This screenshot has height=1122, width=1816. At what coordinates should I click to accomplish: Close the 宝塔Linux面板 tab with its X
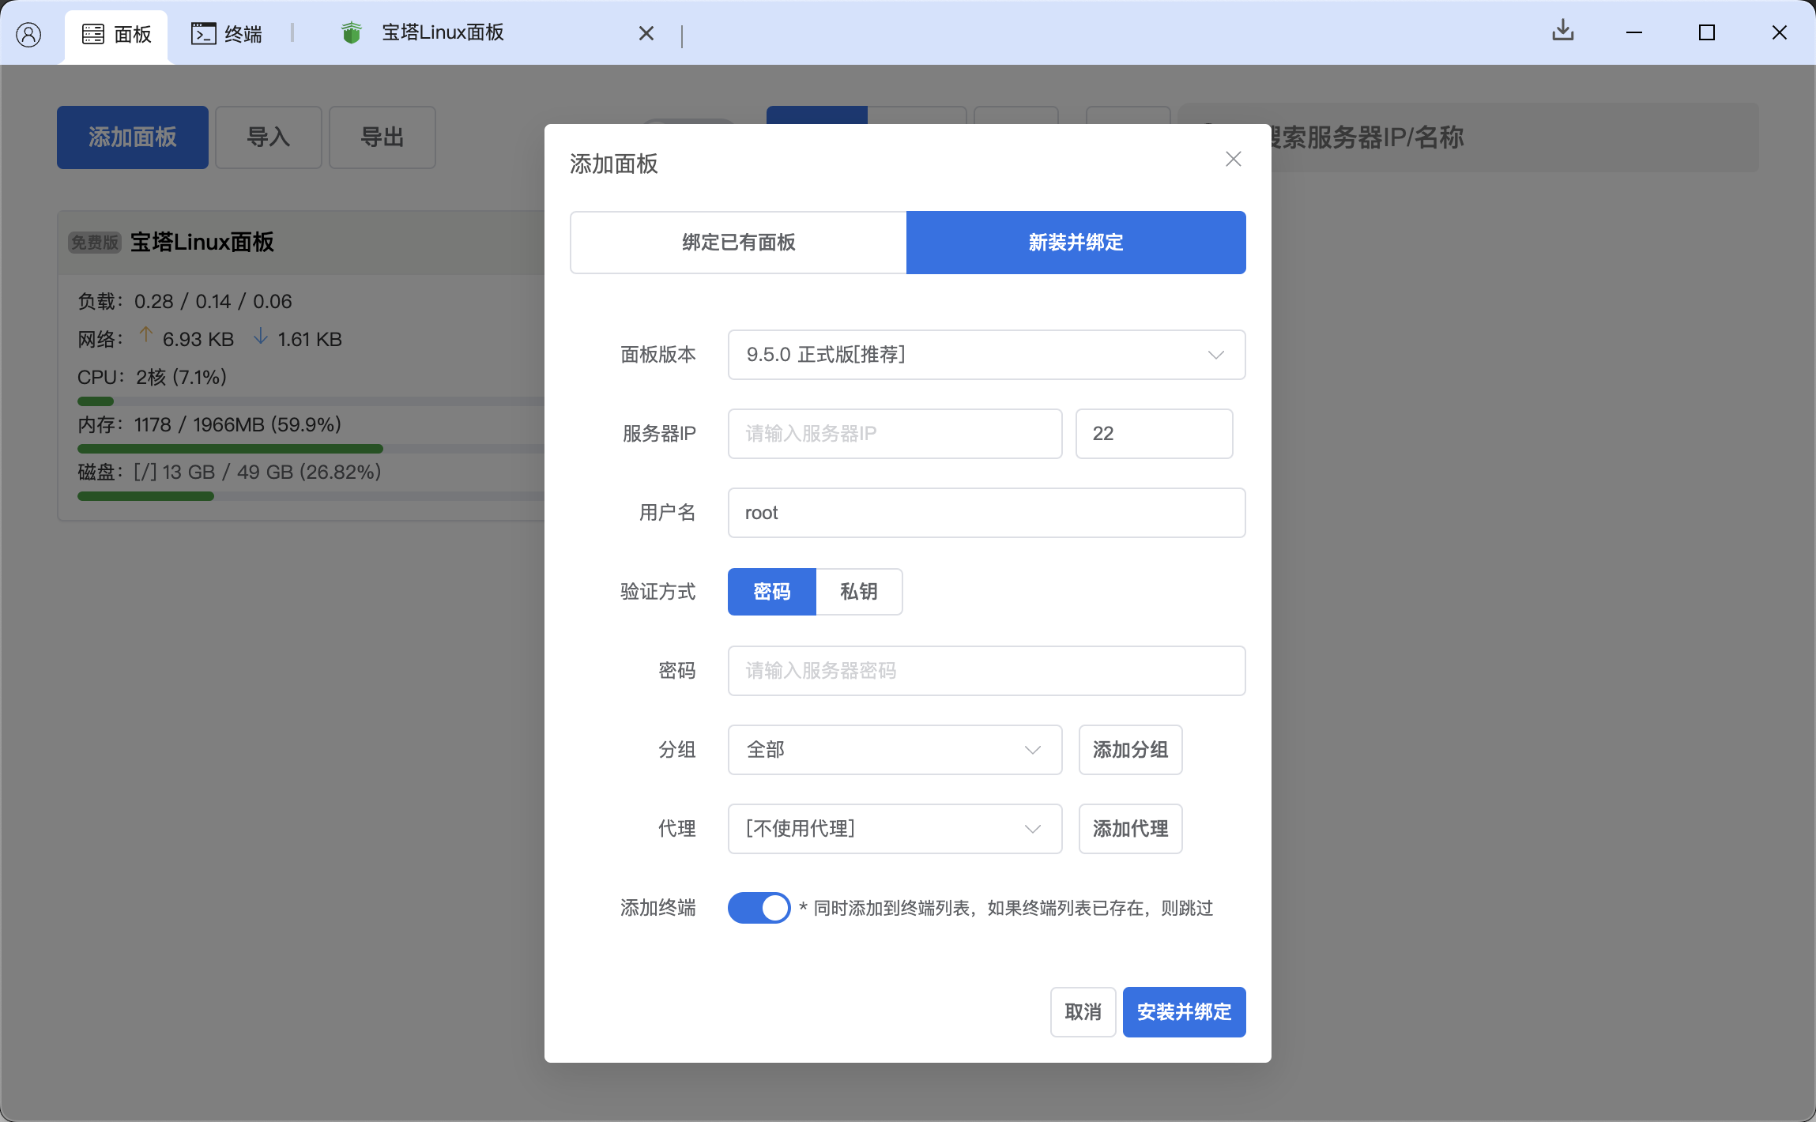[x=646, y=32]
